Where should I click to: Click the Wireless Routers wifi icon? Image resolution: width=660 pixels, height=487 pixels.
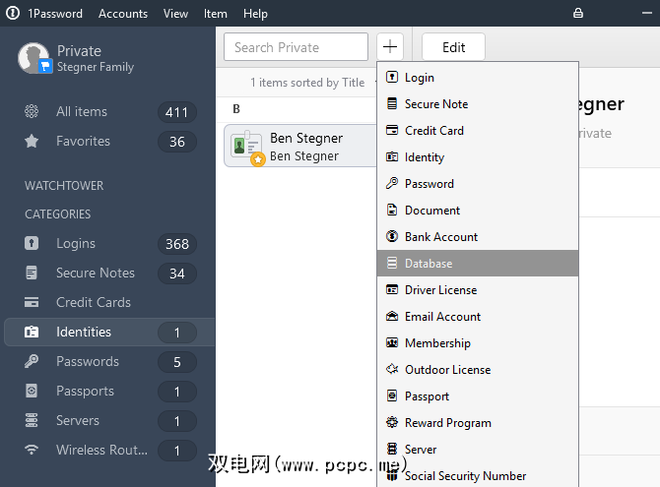(x=32, y=450)
